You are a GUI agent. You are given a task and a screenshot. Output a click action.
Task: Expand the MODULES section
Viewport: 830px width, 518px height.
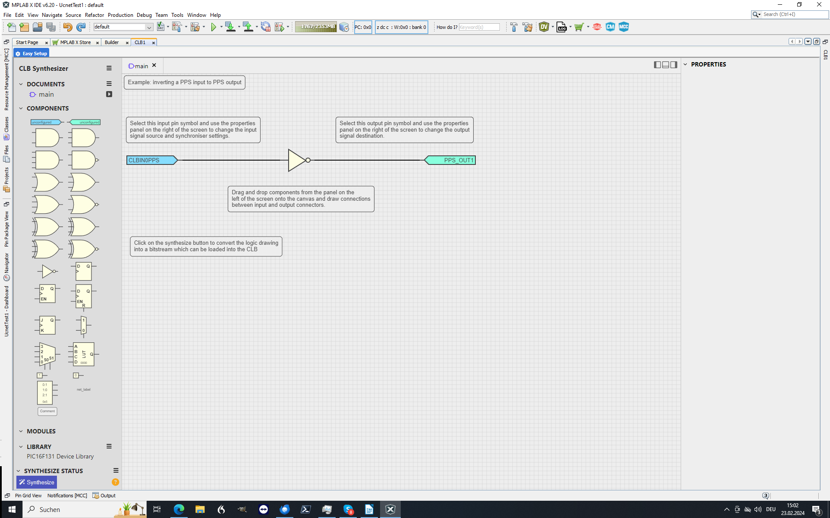click(x=21, y=431)
